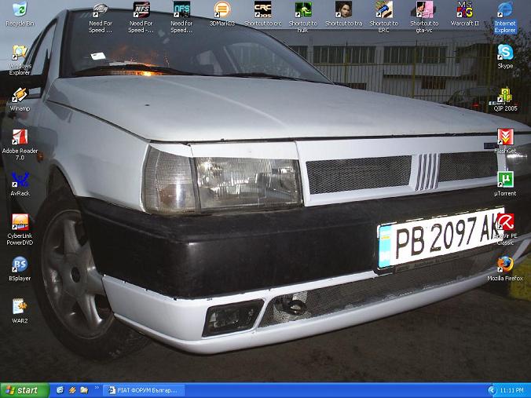
Task: Launch Winamp from the desktop
Action: [x=20, y=96]
